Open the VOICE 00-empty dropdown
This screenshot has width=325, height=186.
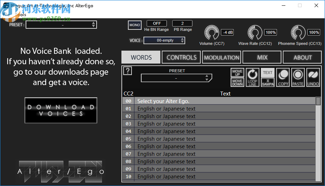pyautogui.click(x=164, y=40)
